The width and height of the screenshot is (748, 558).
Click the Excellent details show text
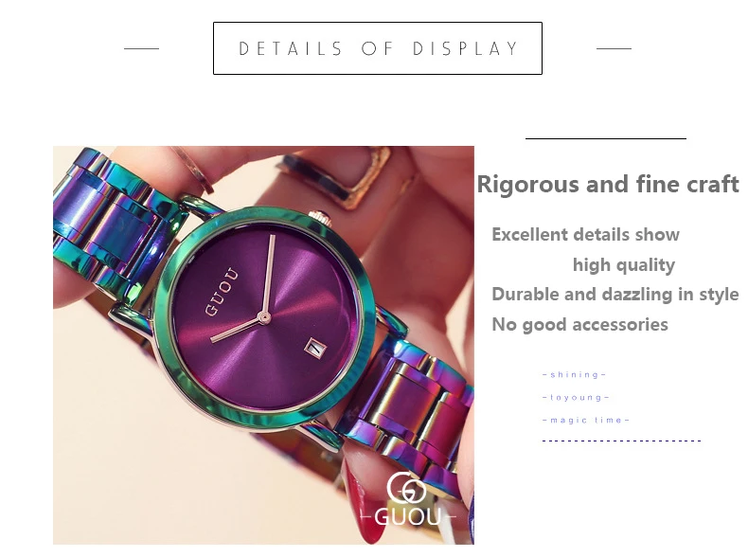[585, 235]
